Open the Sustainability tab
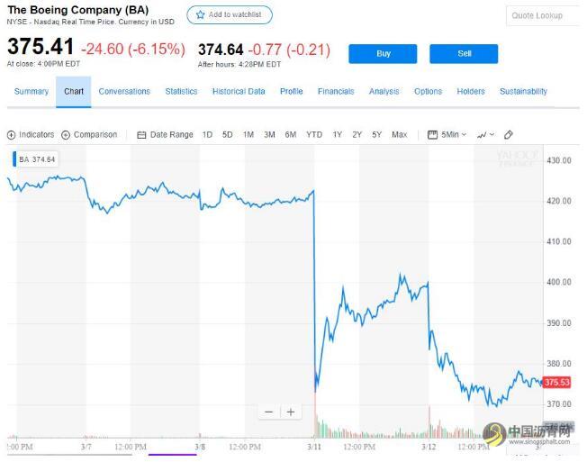The height and width of the screenshot is (462, 587). (523, 92)
